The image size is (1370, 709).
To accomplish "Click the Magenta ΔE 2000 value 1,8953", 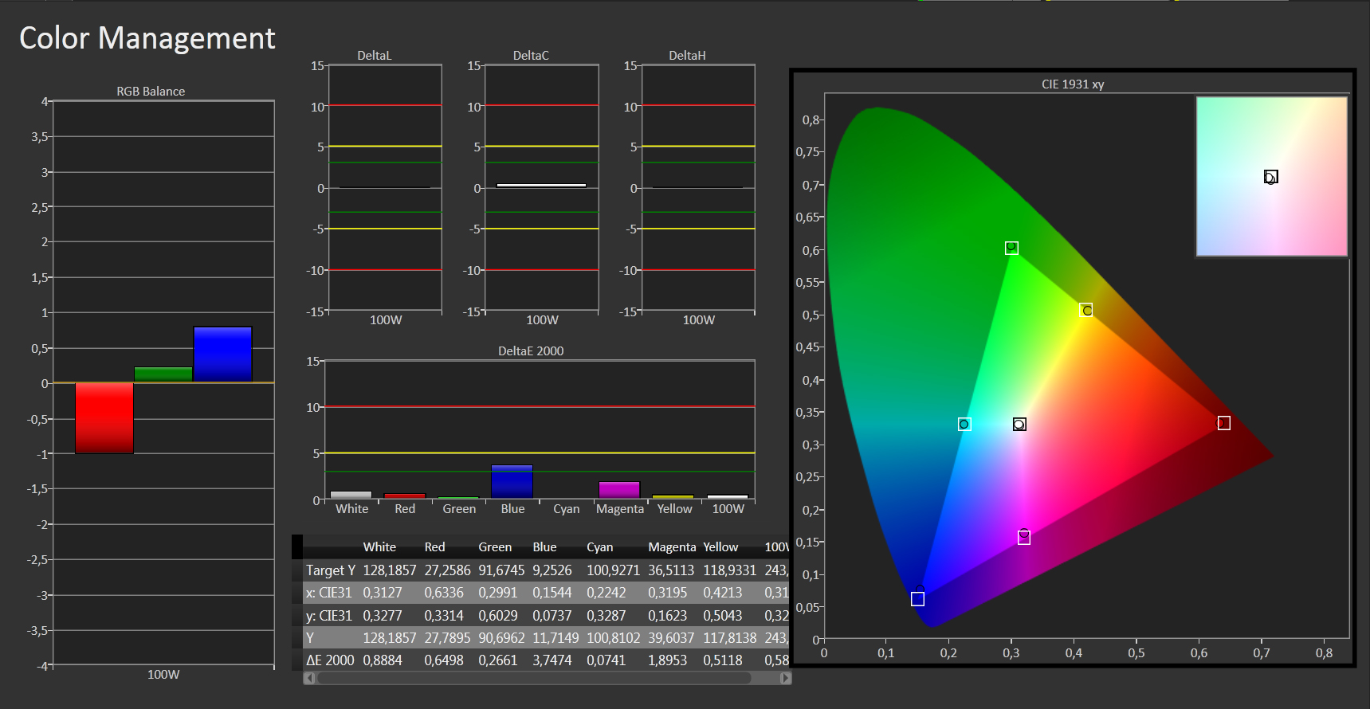I will pos(671,660).
